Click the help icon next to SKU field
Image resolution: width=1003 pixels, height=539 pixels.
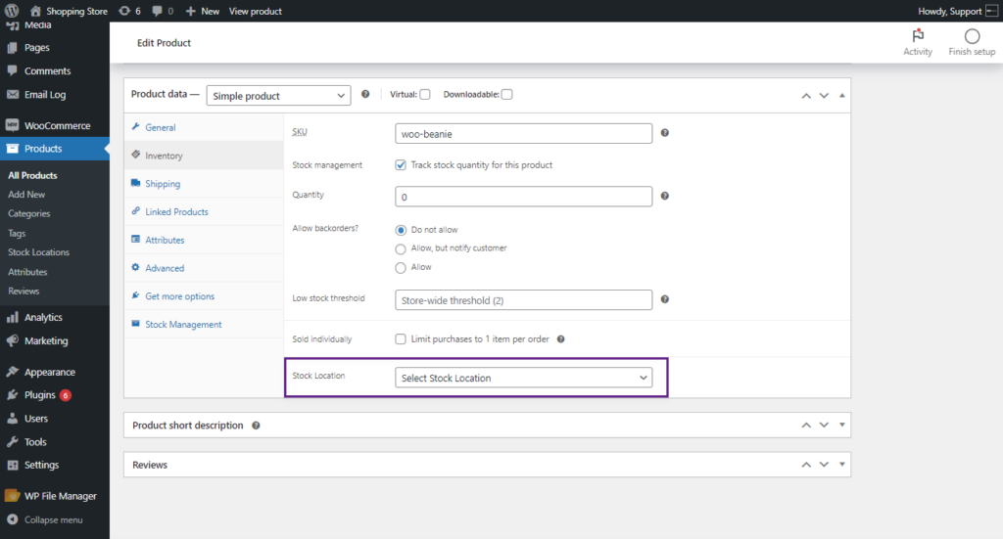point(665,133)
